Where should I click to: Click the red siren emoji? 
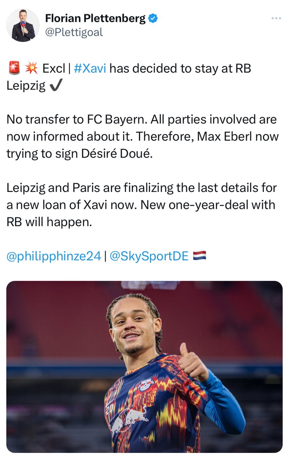[14, 69]
